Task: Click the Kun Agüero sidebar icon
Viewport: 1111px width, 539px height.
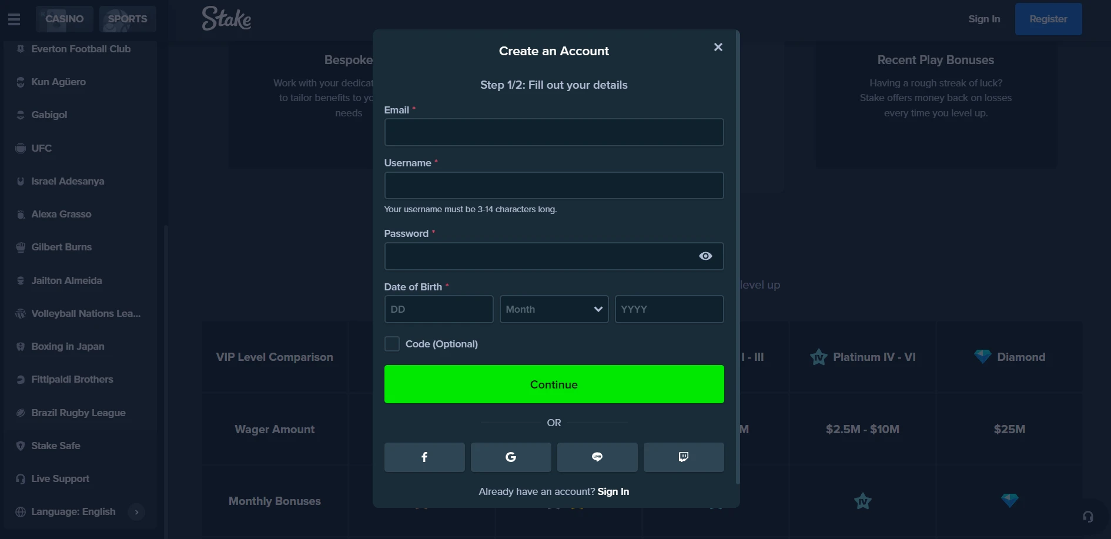Action: tap(21, 82)
